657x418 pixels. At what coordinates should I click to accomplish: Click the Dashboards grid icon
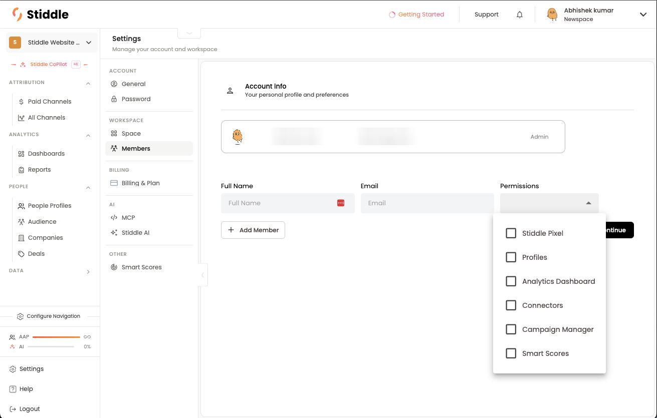21,154
